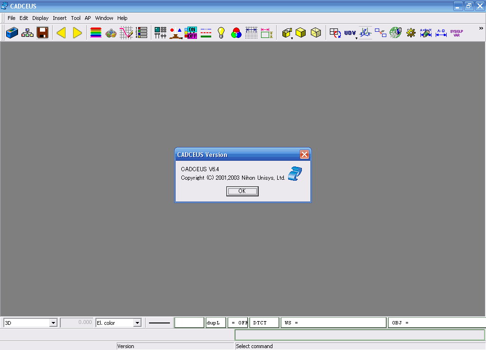The width and height of the screenshot is (486, 350).
Task: Click the sliders control panel icon
Action: click(160, 33)
